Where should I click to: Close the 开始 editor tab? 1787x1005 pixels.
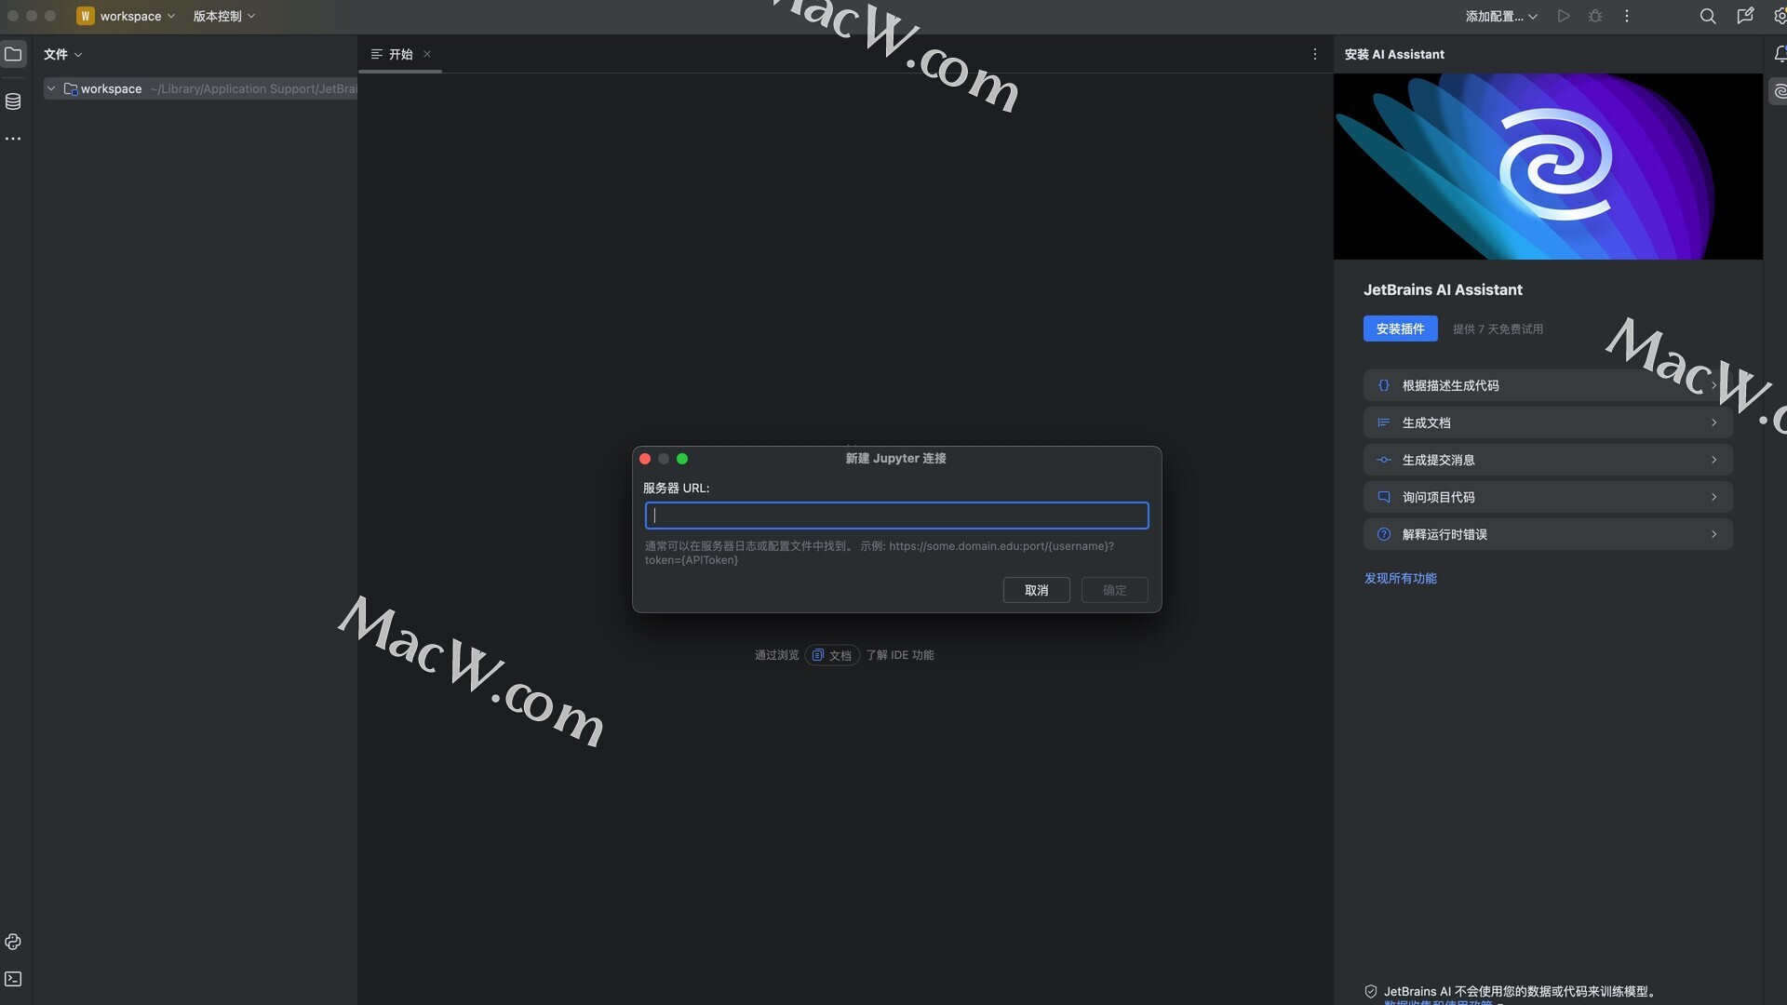pyautogui.click(x=427, y=54)
